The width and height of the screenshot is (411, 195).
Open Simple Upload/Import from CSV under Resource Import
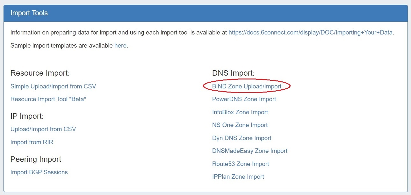(53, 86)
